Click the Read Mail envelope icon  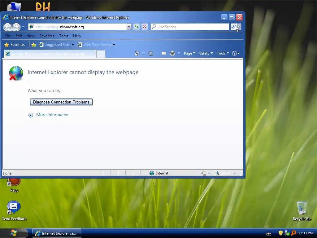point(164,53)
